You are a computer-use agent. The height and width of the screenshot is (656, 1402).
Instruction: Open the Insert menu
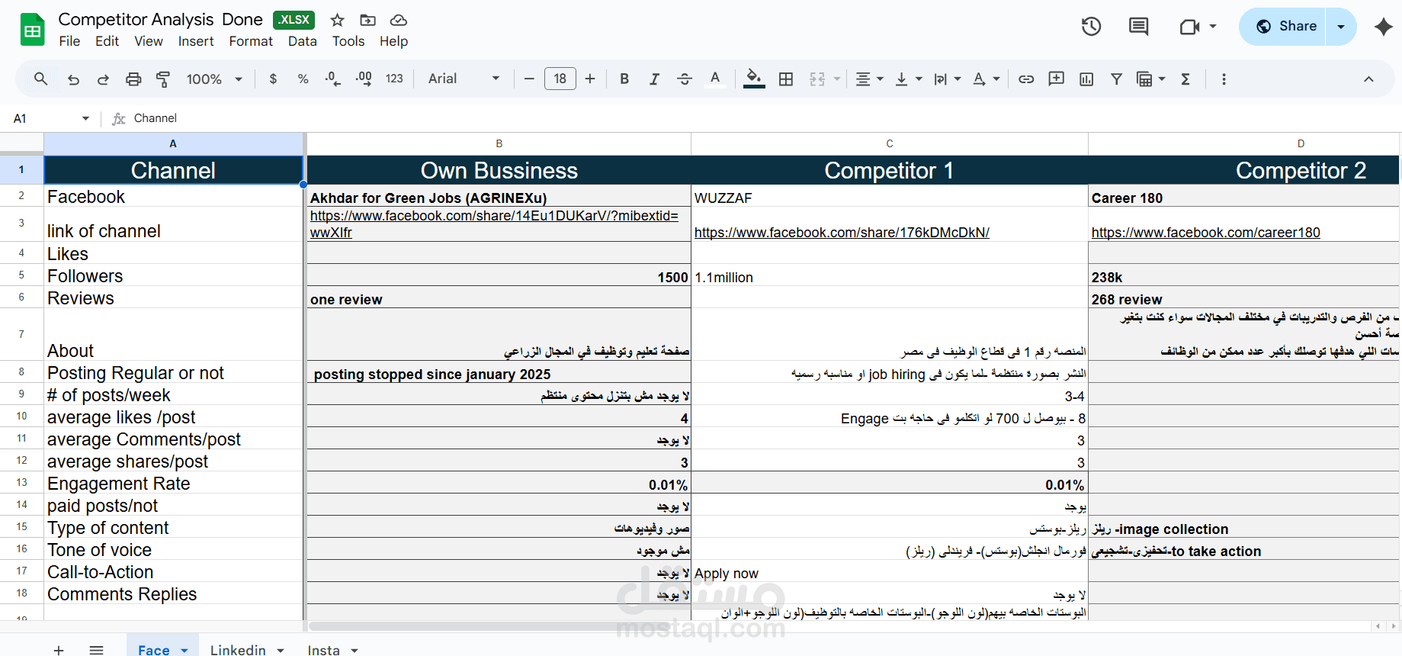pyautogui.click(x=196, y=41)
